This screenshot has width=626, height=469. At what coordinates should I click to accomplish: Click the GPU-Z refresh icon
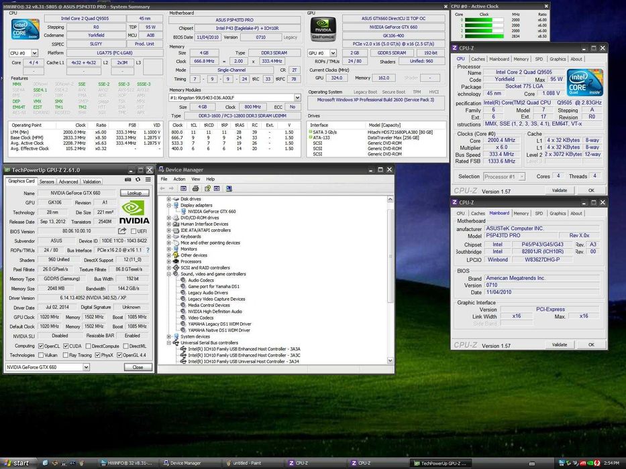[x=138, y=180]
